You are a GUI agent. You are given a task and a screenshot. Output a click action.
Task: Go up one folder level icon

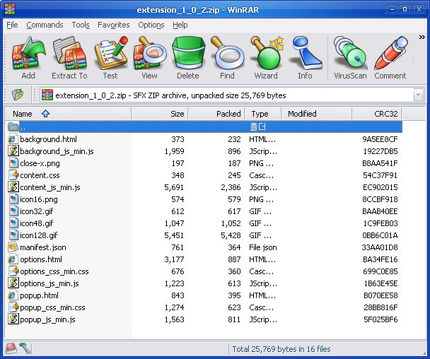[18, 95]
